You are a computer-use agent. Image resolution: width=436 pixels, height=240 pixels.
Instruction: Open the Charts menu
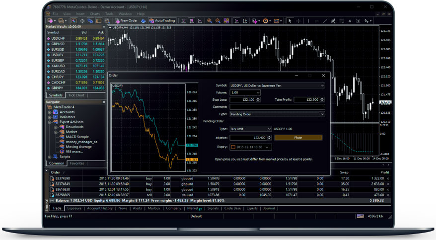tap(95, 14)
